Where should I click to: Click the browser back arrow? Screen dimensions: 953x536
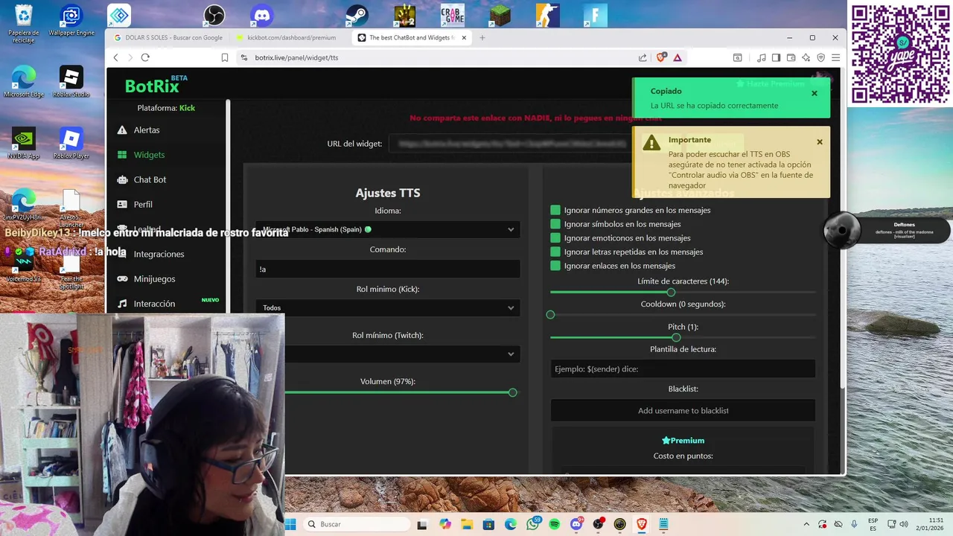pos(115,57)
